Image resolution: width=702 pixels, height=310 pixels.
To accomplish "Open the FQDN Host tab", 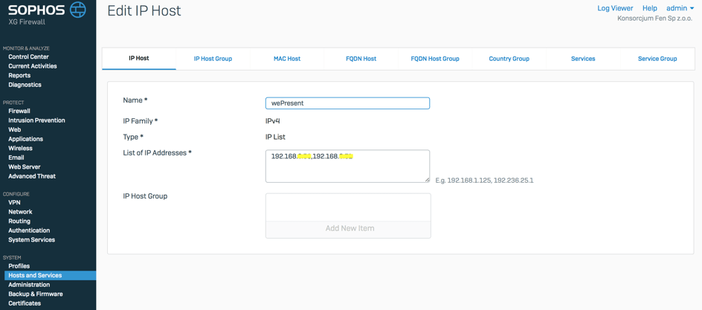I will [361, 59].
